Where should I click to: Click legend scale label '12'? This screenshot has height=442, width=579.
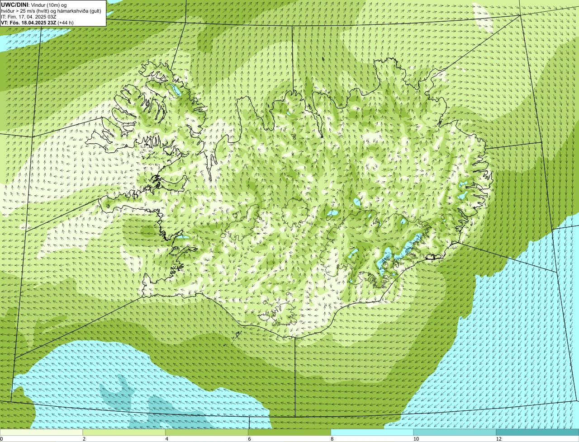click(498, 439)
